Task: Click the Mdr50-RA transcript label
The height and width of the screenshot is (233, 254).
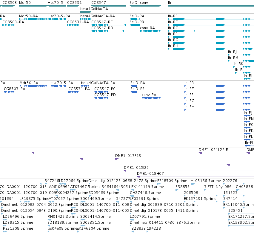Action: click(29, 16)
